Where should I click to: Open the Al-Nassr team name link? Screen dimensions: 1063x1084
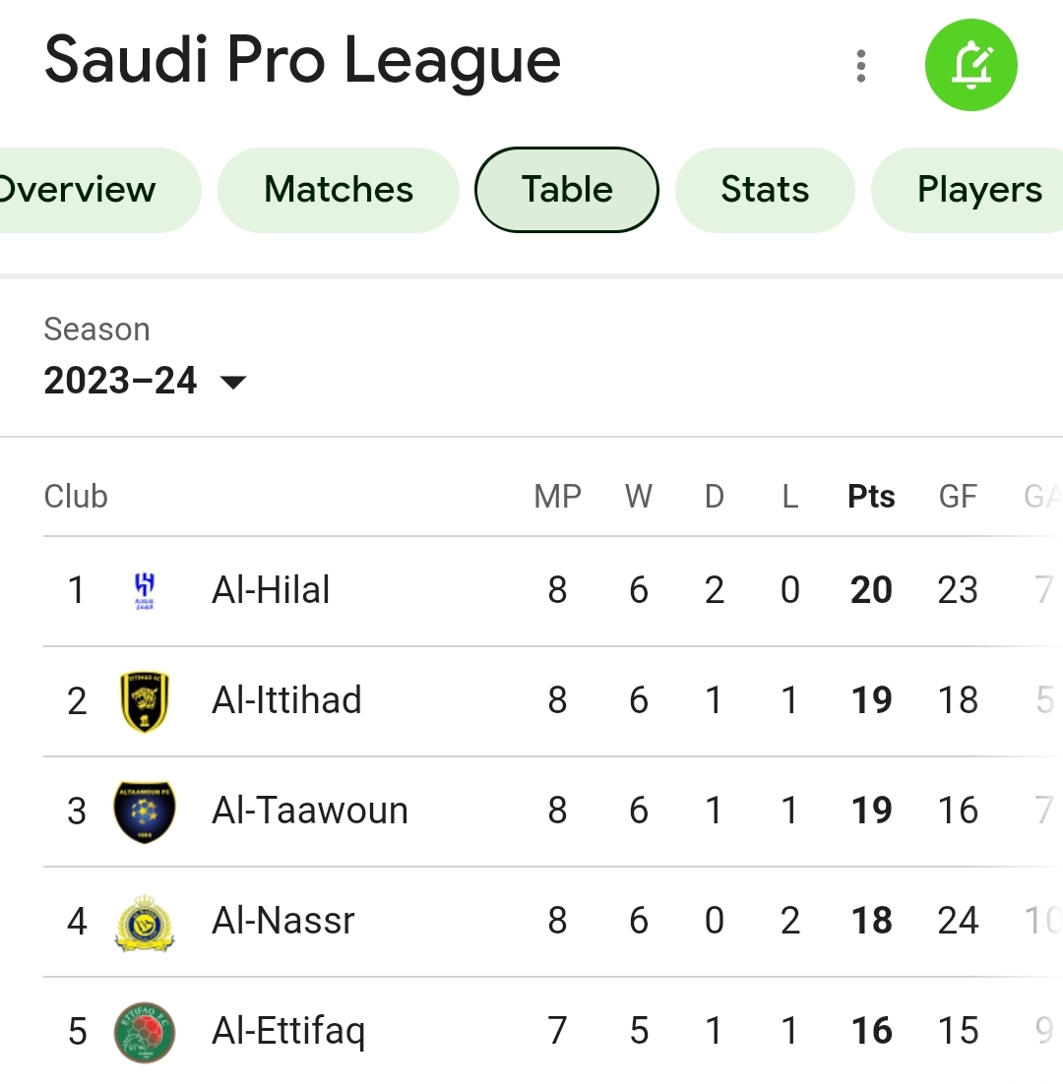coord(282,921)
